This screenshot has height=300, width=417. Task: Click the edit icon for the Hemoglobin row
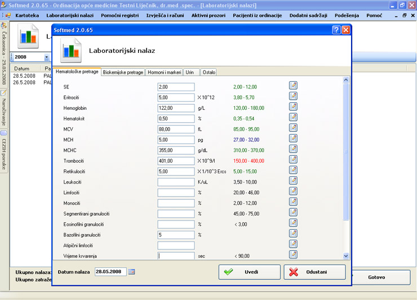click(293, 107)
